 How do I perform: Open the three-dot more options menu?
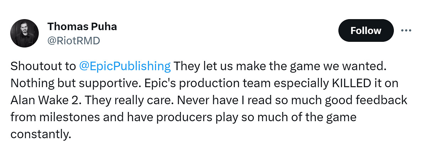point(406,30)
